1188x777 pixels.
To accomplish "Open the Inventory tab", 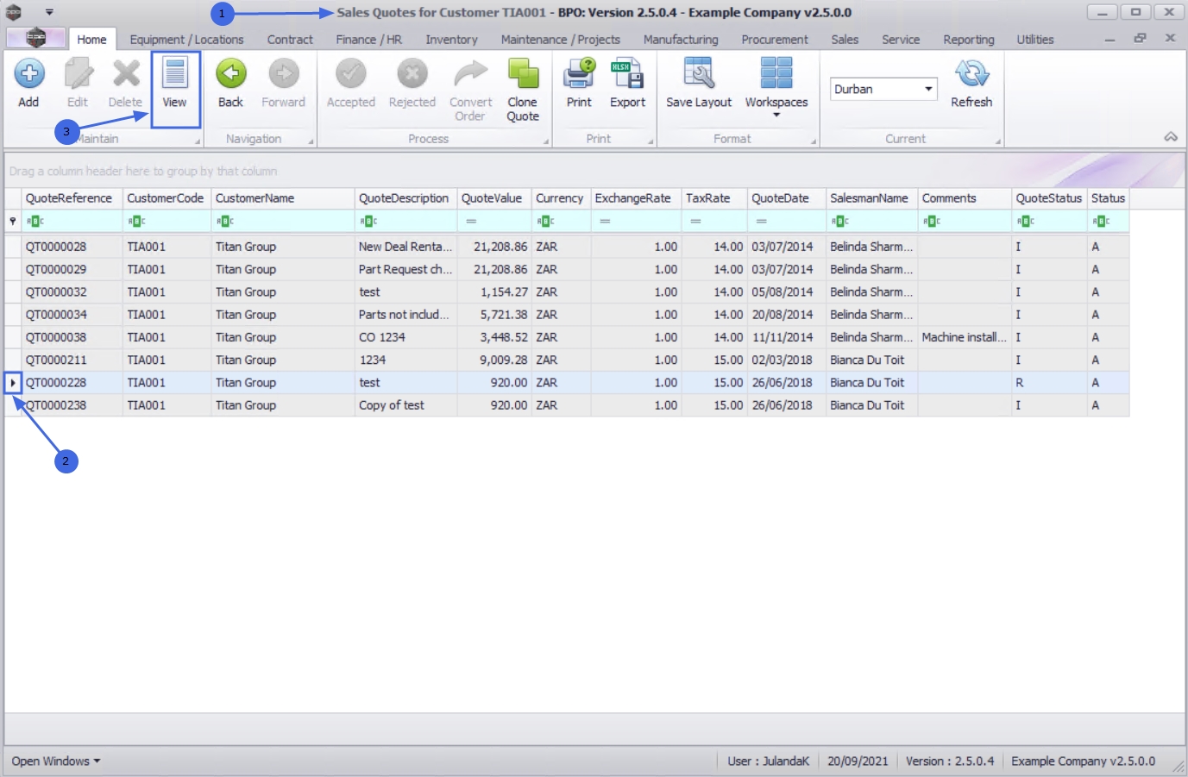I will (x=451, y=40).
